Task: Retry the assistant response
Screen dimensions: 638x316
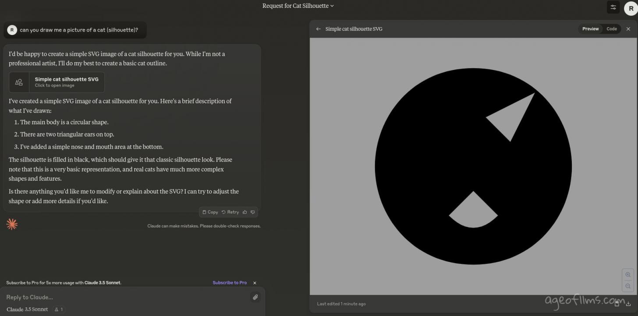Action: point(230,212)
